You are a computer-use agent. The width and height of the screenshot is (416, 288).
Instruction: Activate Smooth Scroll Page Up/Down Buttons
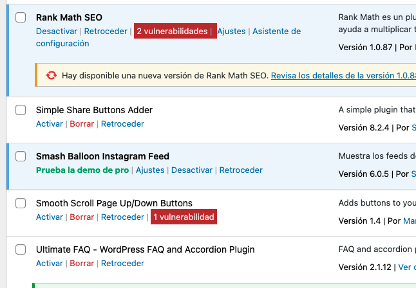pyautogui.click(x=50, y=217)
